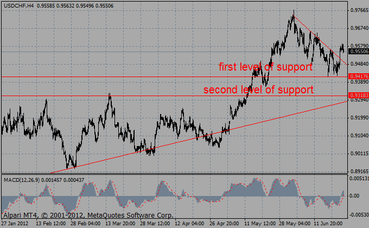The image size is (369, 228).
Task: Click the 27 Jan 2012 date label
Action: [15, 223]
